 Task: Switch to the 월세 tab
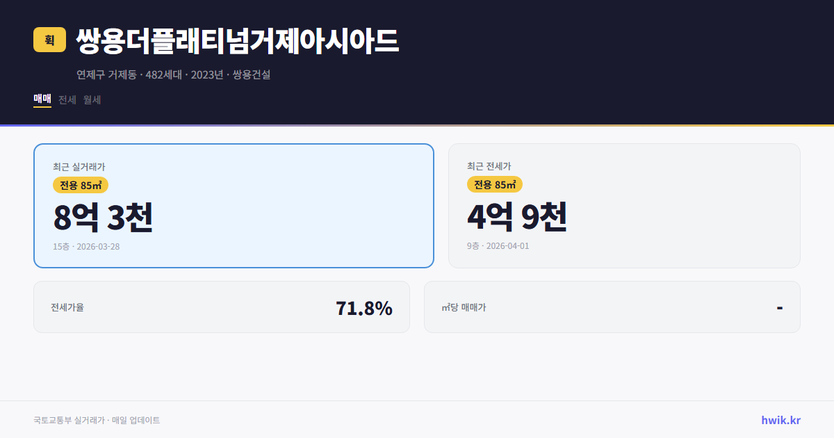pos(90,99)
